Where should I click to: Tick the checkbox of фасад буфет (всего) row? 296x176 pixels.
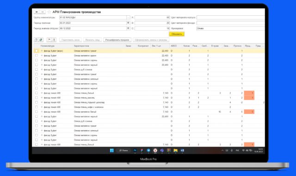[x=37, y=51]
